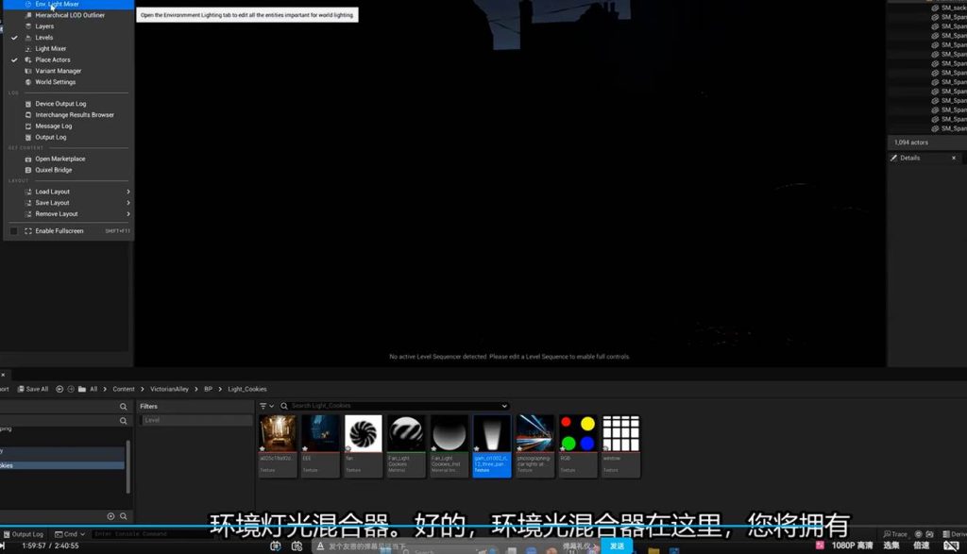Click the Quixel Bridge icon
The height and width of the screenshot is (554, 967).
[27, 170]
